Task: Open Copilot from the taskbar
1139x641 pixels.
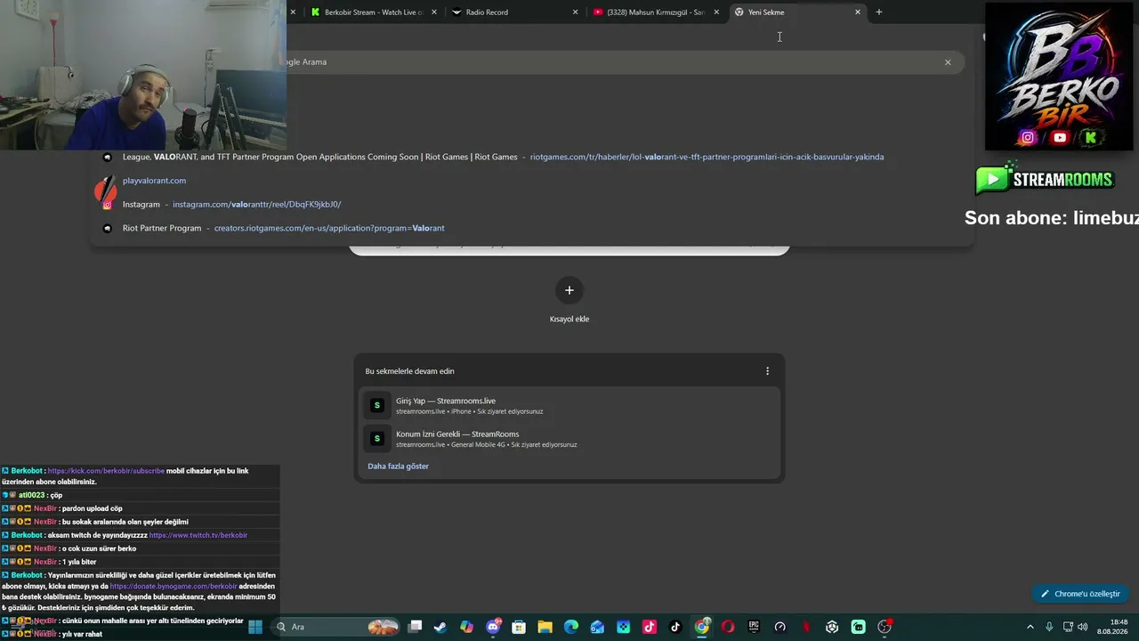Action: pyautogui.click(x=467, y=627)
